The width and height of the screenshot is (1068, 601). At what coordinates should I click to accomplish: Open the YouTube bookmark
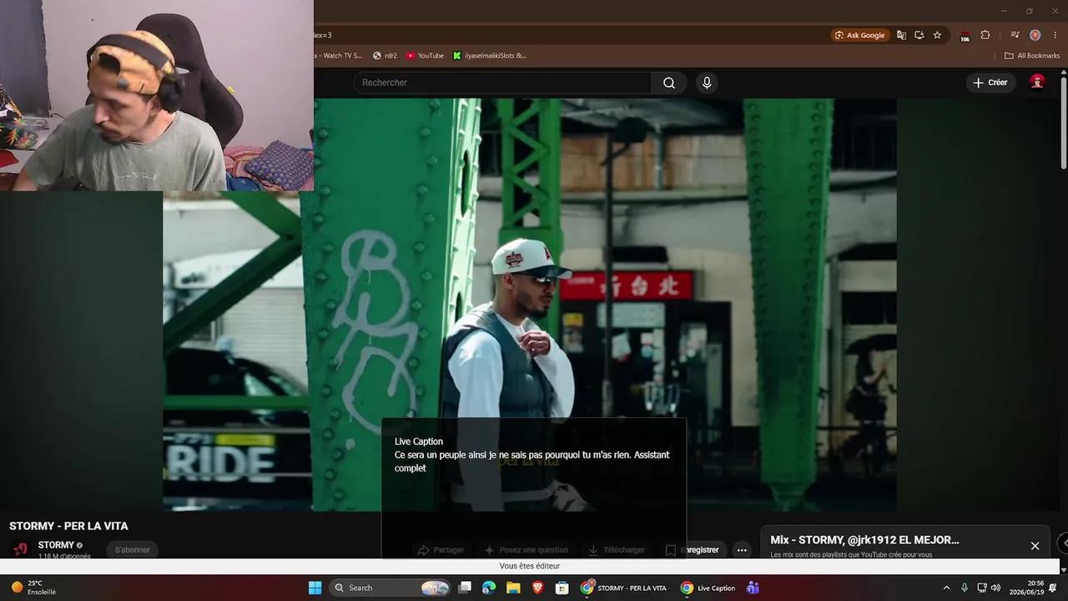click(x=426, y=56)
